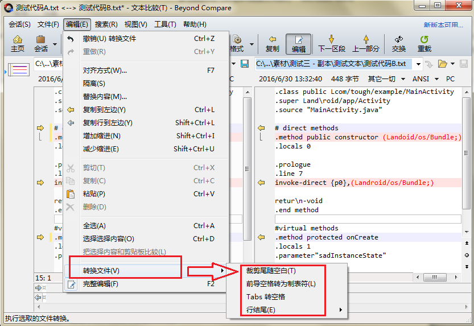This screenshot has width=474, height=326.
Task: Click the left pane save disk icon
Action: pyautogui.click(x=244, y=64)
